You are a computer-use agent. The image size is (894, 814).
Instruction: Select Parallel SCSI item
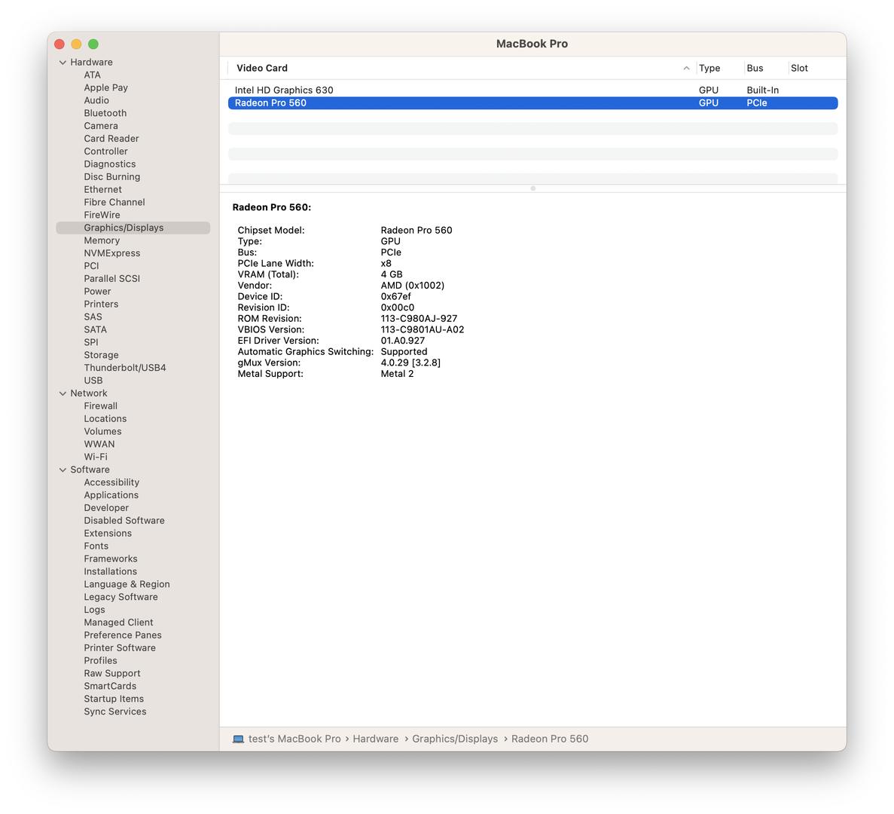(111, 278)
